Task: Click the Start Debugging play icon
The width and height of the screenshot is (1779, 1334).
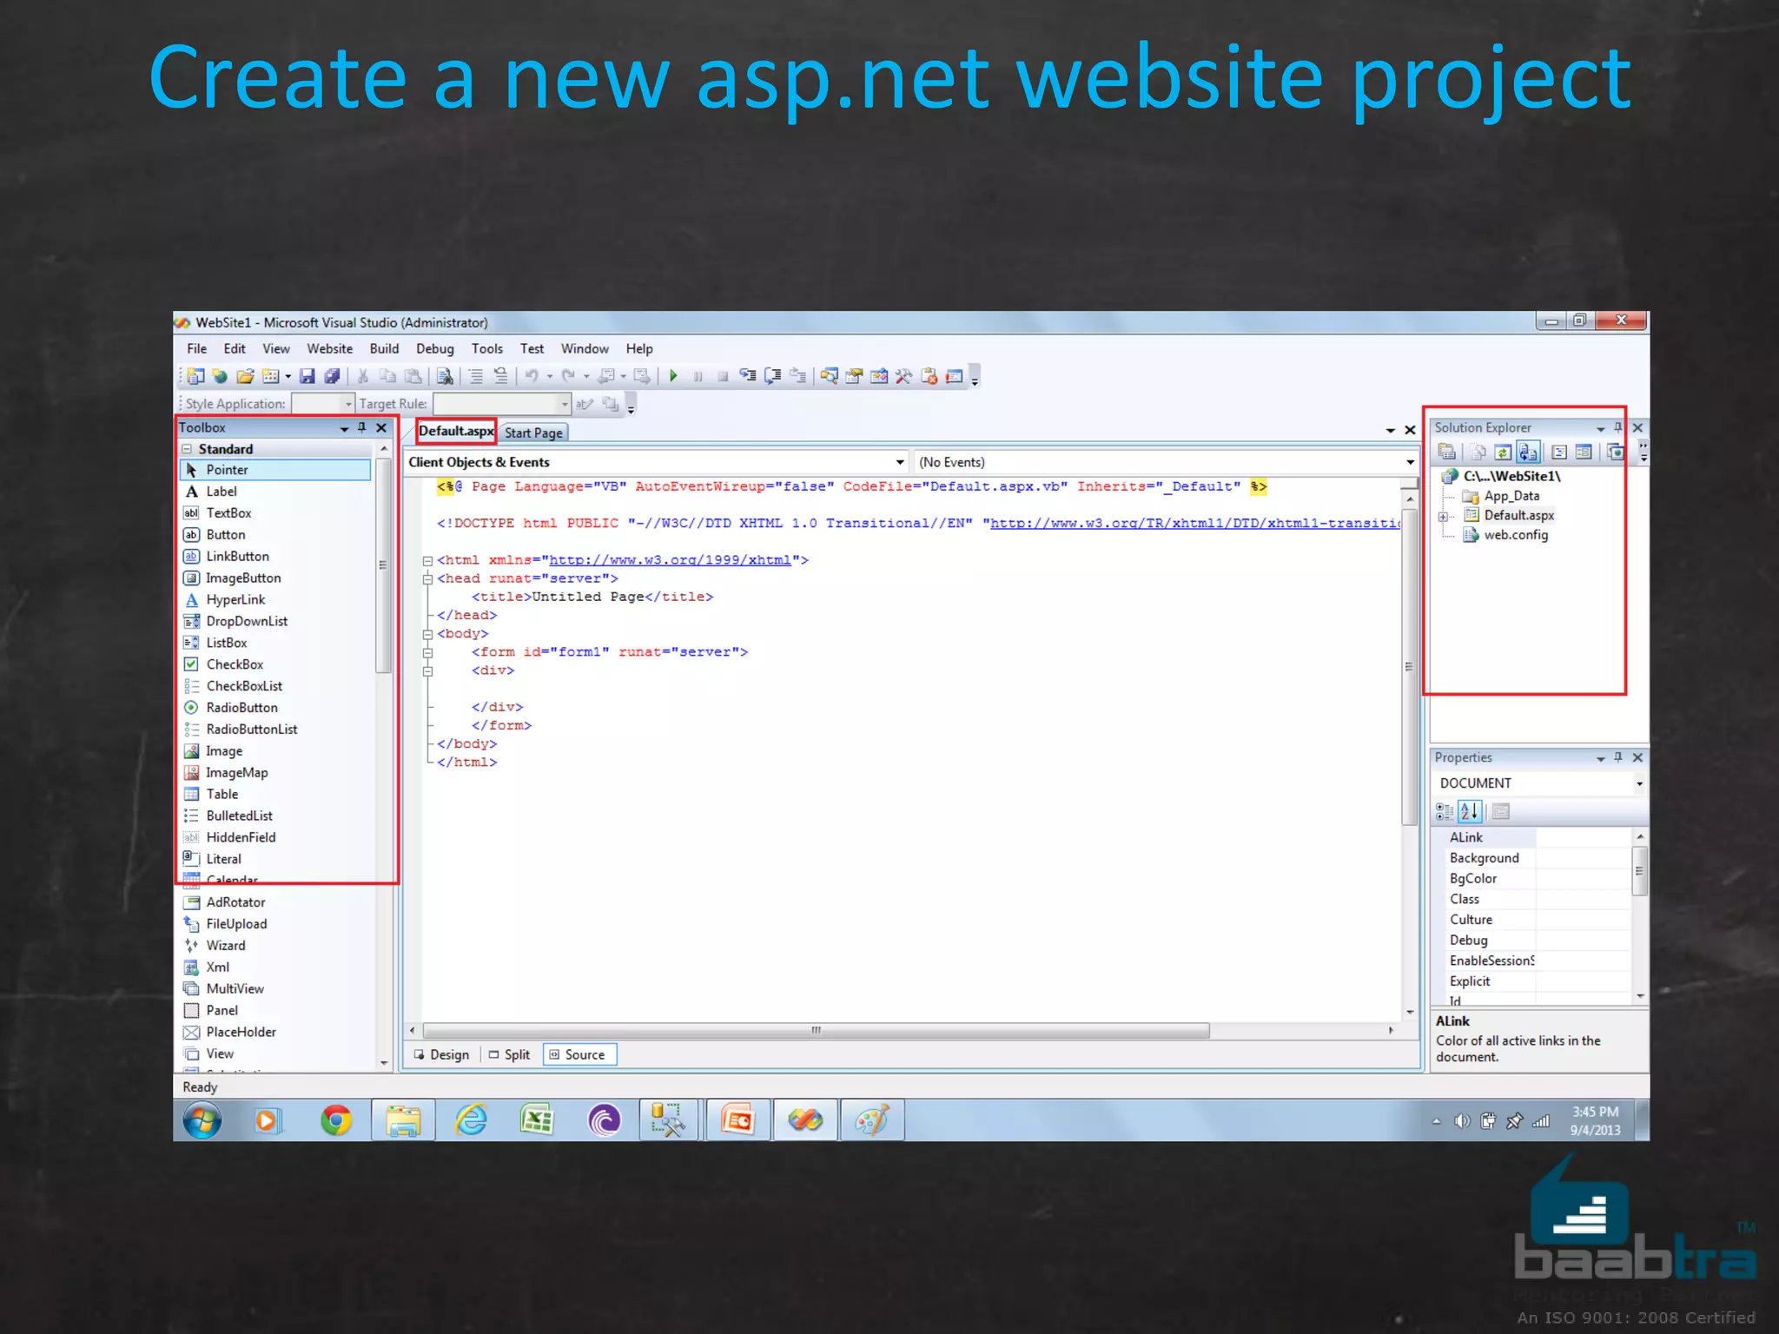Action: 673,376
